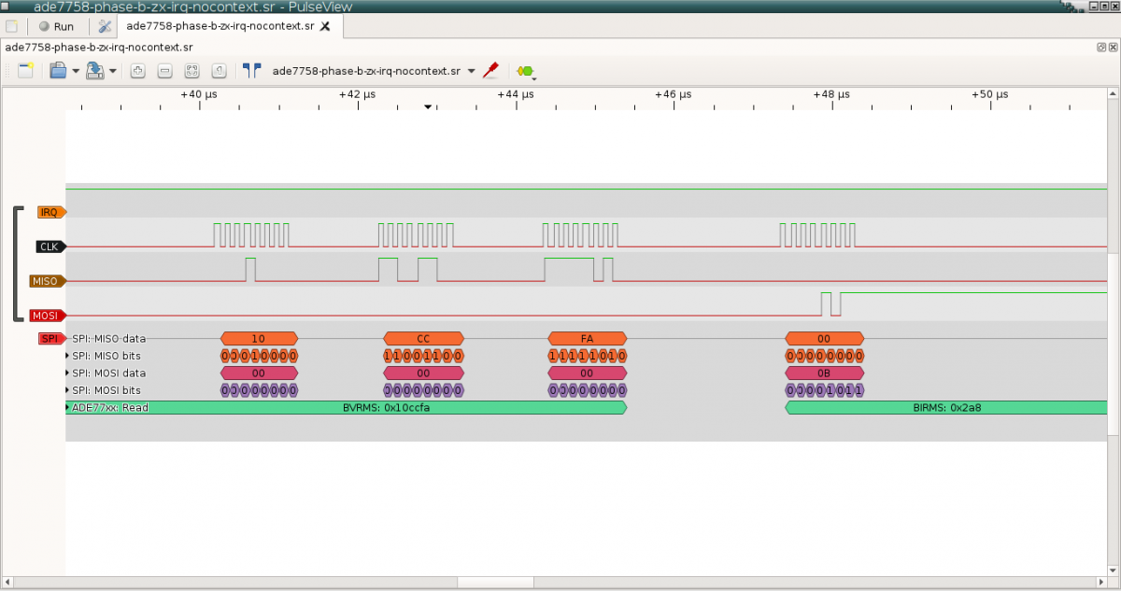Click the red probe channels configuration icon
The image size is (1121, 591).
coord(490,70)
